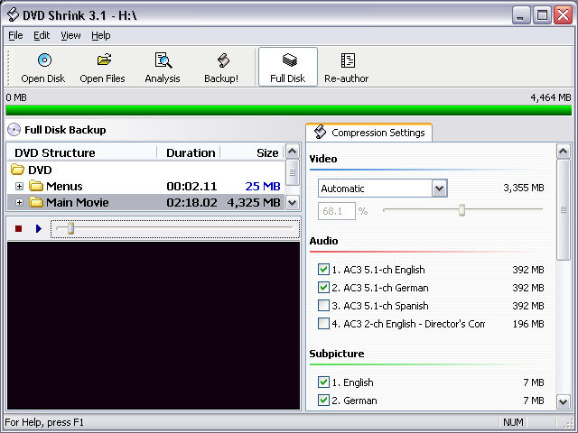Switch to Re-author mode
The height and width of the screenshot is (433, 578).
click(347, 69)
